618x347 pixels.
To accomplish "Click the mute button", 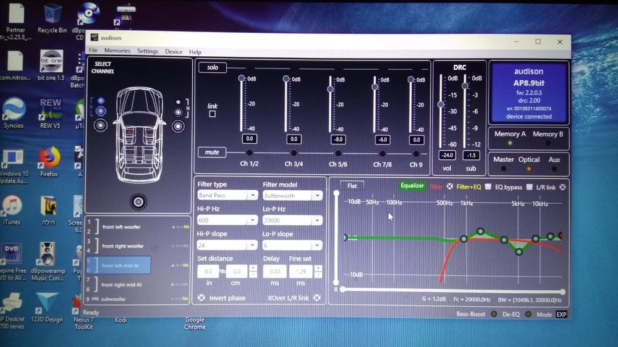I will coord(212,152).
